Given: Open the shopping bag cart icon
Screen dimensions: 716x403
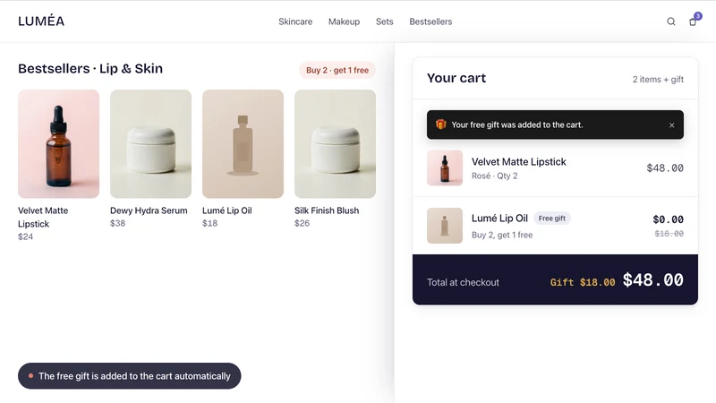Looking at the screenshot, I should [x=693, y=21].
